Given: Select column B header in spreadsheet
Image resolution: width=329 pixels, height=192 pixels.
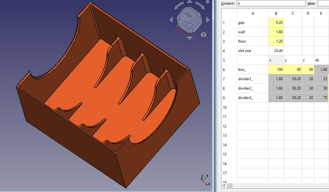Looking at the screenshot, I should [x=276, y=13].
